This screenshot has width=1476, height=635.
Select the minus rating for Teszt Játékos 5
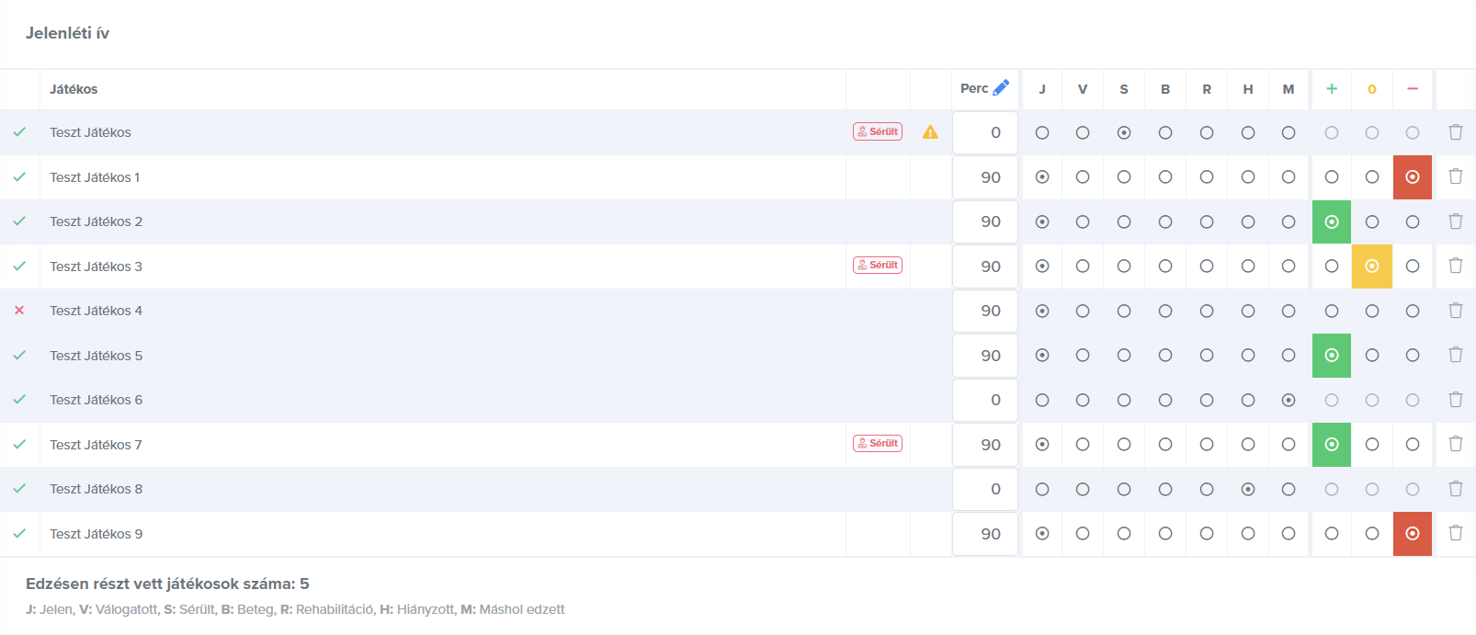click(1413, 355)
